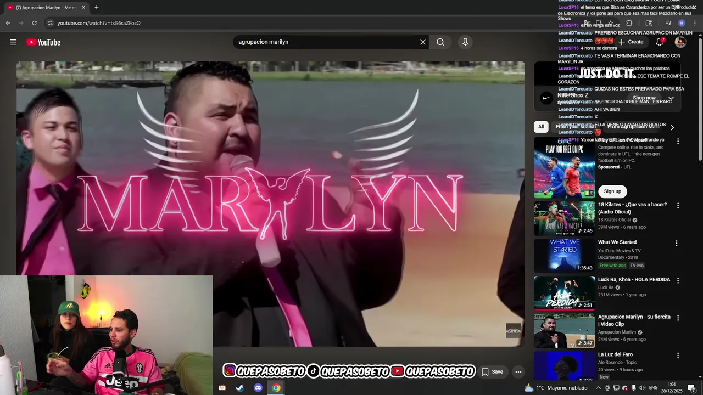The image size is (703, 395).
Task: View site information icon in address bar
Action: 50,23
